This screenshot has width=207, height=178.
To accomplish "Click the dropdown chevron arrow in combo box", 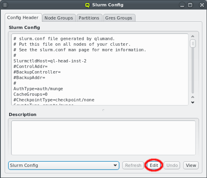I will pos(115,165).
